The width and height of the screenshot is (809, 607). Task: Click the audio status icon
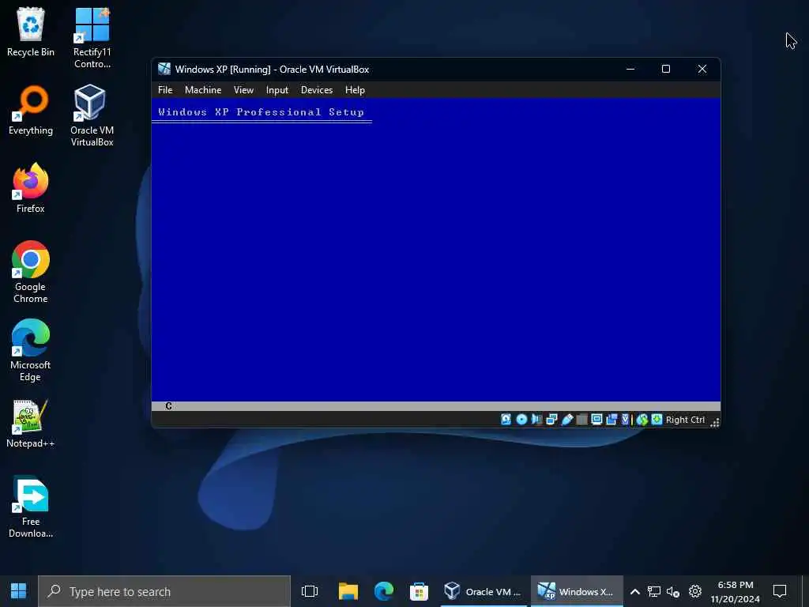(536, 420)
